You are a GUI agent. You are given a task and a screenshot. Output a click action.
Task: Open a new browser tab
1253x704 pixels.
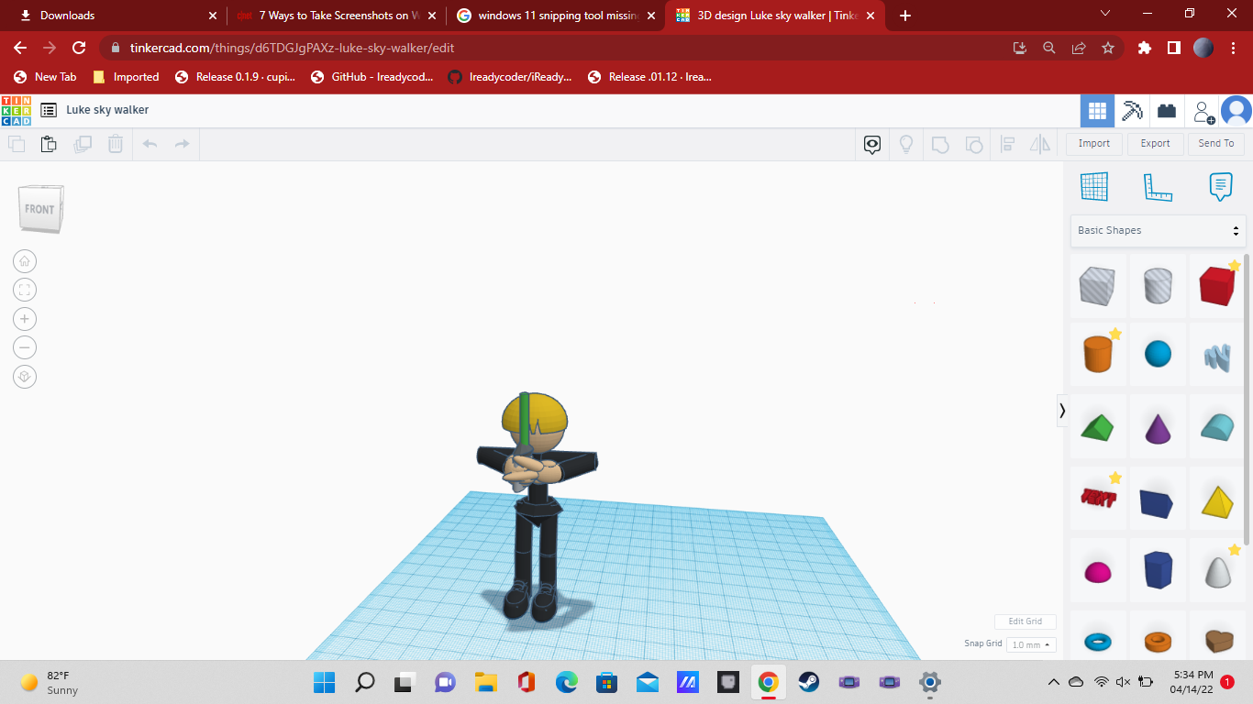(905, 16)
